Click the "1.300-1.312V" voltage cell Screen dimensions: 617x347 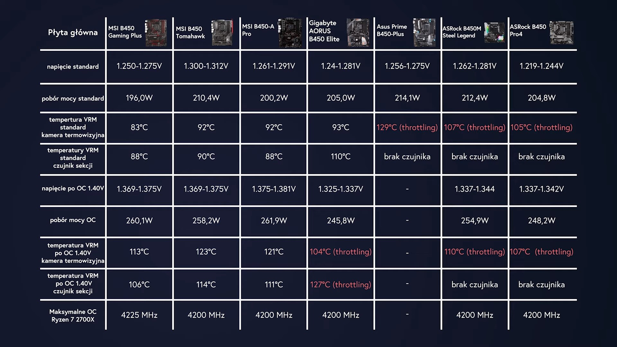[x=206, y=66]
